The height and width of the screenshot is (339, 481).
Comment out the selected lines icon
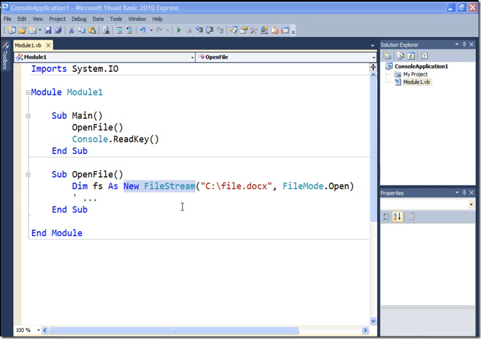point(119,30)
